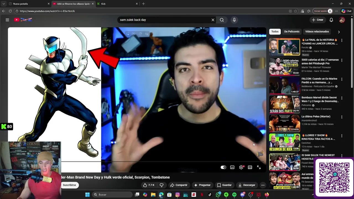
Task: Open options for 'Bombazo Marvel divide Secret Wars'
Action: click(x=342, y=98)
